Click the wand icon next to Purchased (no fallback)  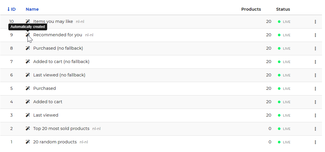[x=28, y=48]
